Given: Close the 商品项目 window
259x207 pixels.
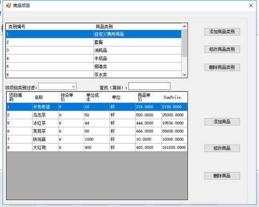Looking at the screenshot, I should pos(251,5).
